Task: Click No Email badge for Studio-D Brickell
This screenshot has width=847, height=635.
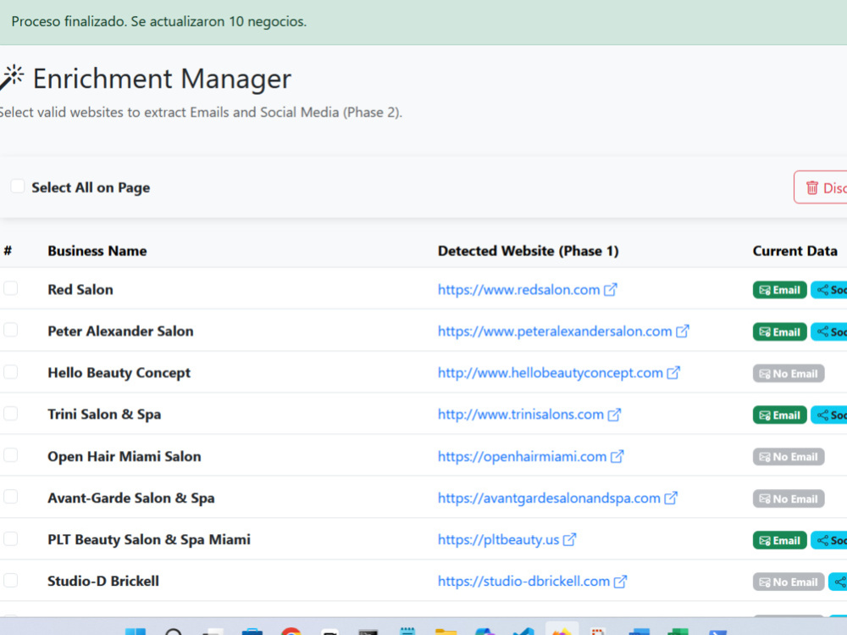Action: pos(788,582)
